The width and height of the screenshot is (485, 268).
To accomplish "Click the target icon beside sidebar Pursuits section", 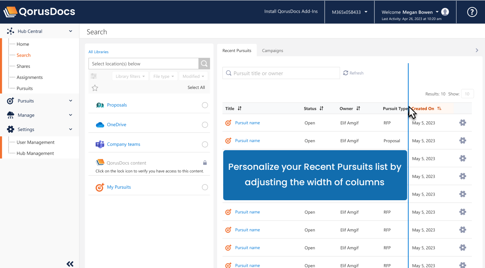I will [x=10, y=101].
